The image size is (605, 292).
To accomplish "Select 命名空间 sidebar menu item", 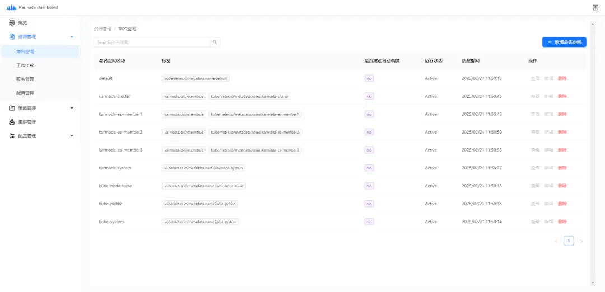I will pos(25,51).
